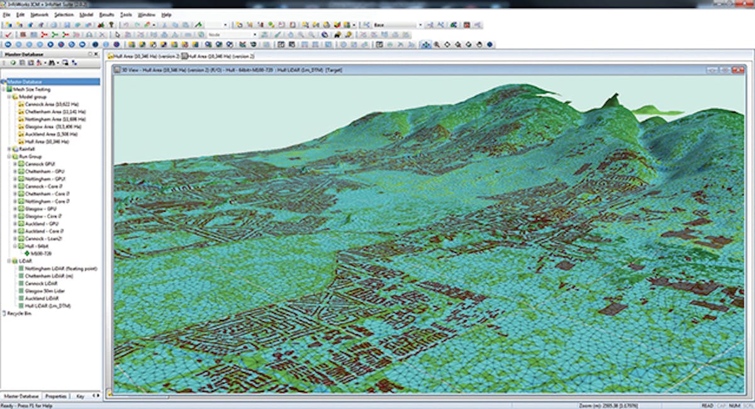The width and height of the screenshot is (755, 409).
Task: Select the zoom in magnifier tool
Action: click(x=300, y=33)
